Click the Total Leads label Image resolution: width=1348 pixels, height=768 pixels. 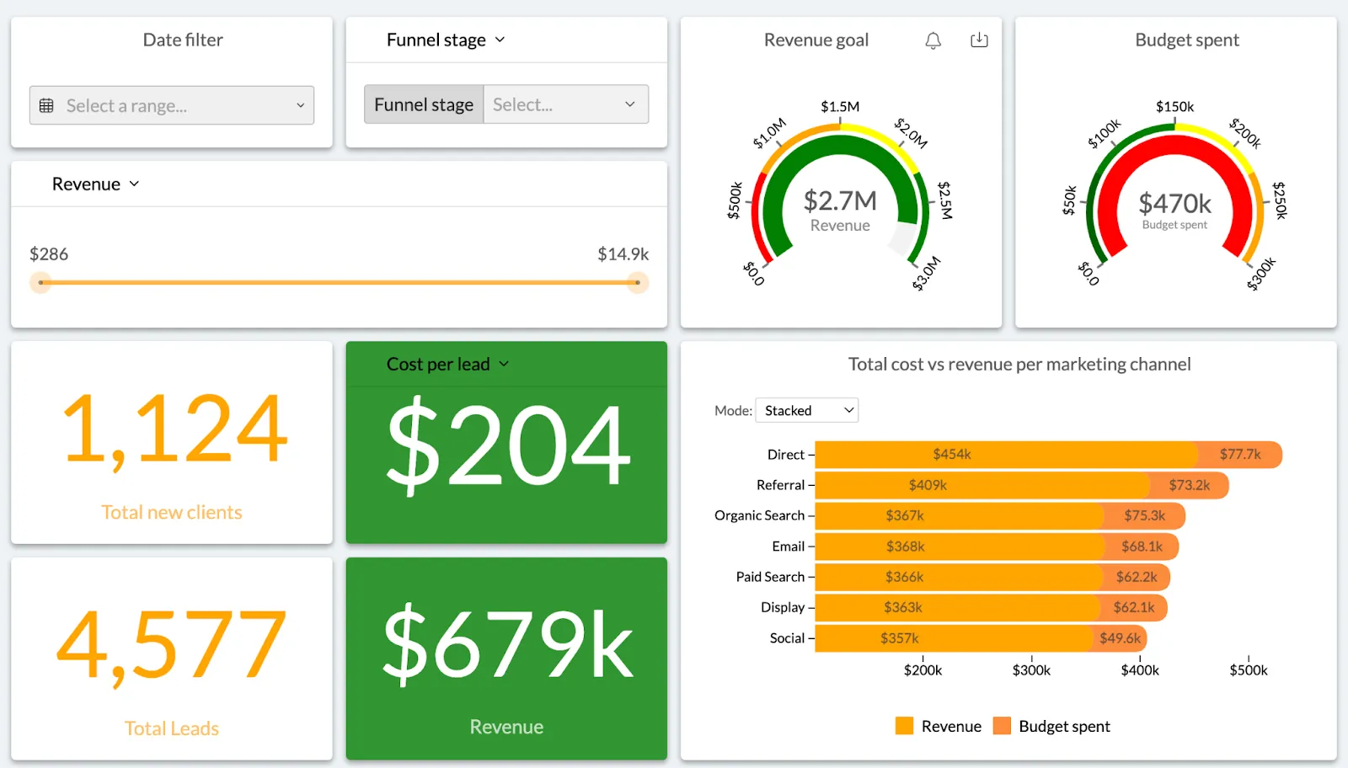172,728
